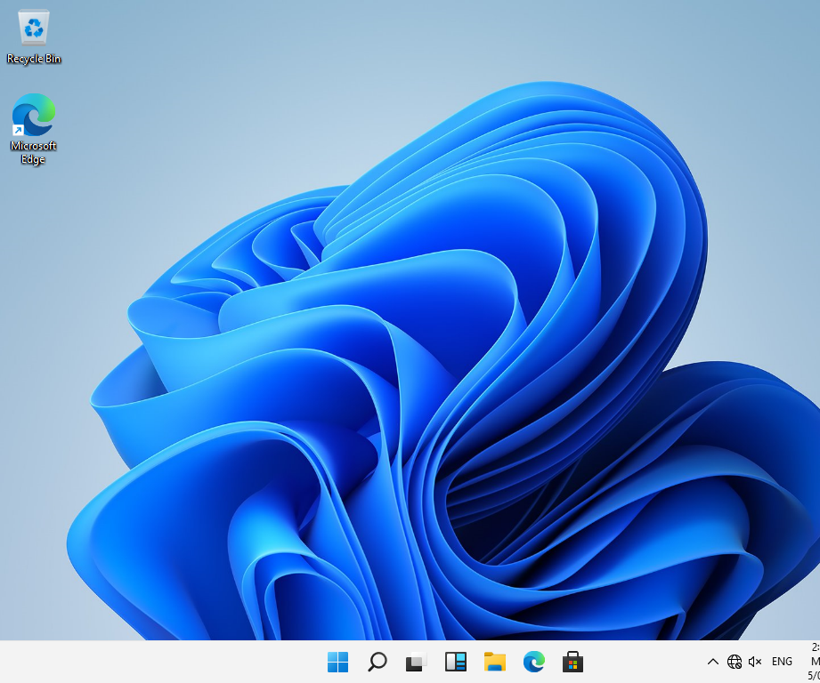This screenshot has width=820, height=683.
Task: Open File Explorer from the taskbar
Action: click(x=494, y=662)
